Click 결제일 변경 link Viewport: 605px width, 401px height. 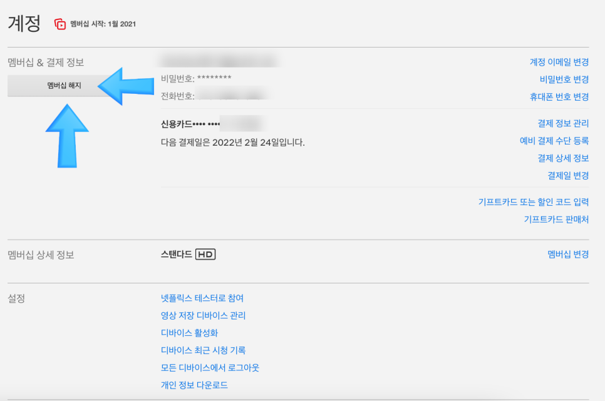coord(568,175)
